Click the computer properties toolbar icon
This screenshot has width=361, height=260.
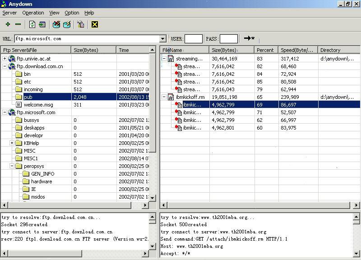tap(81, 24)
